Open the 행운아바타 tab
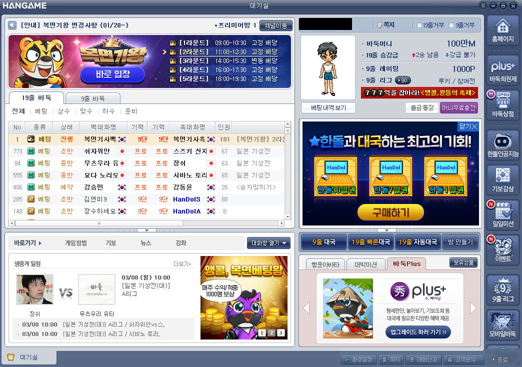Screen dimensions: 522x367 (x=325, y=264)
